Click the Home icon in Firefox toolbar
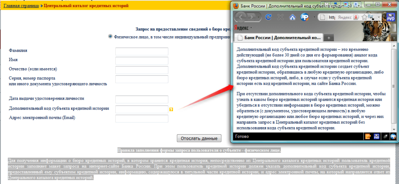 tap(292, 17)
